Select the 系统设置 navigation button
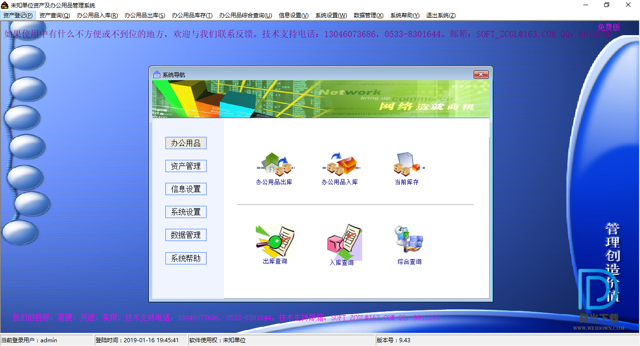 [186, 212]
